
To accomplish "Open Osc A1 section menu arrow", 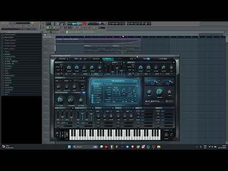I will [x=100, y=63].
